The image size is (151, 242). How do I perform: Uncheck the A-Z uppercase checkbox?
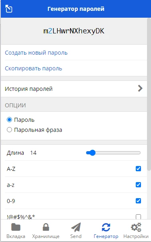(x=139, y=169)
